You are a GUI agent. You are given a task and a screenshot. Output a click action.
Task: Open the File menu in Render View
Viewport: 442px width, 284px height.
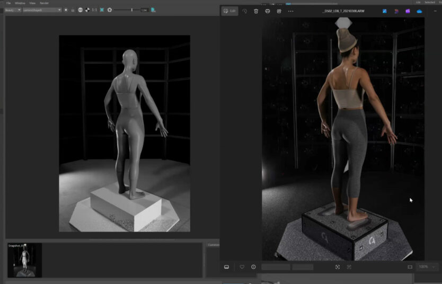click(x=8, y=3)
